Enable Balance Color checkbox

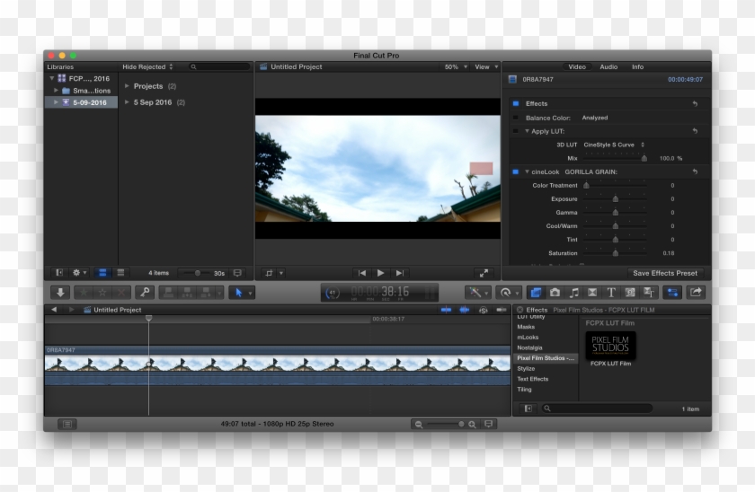[x=516, y=118]
